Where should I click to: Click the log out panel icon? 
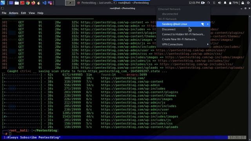(x=248, y=3)
